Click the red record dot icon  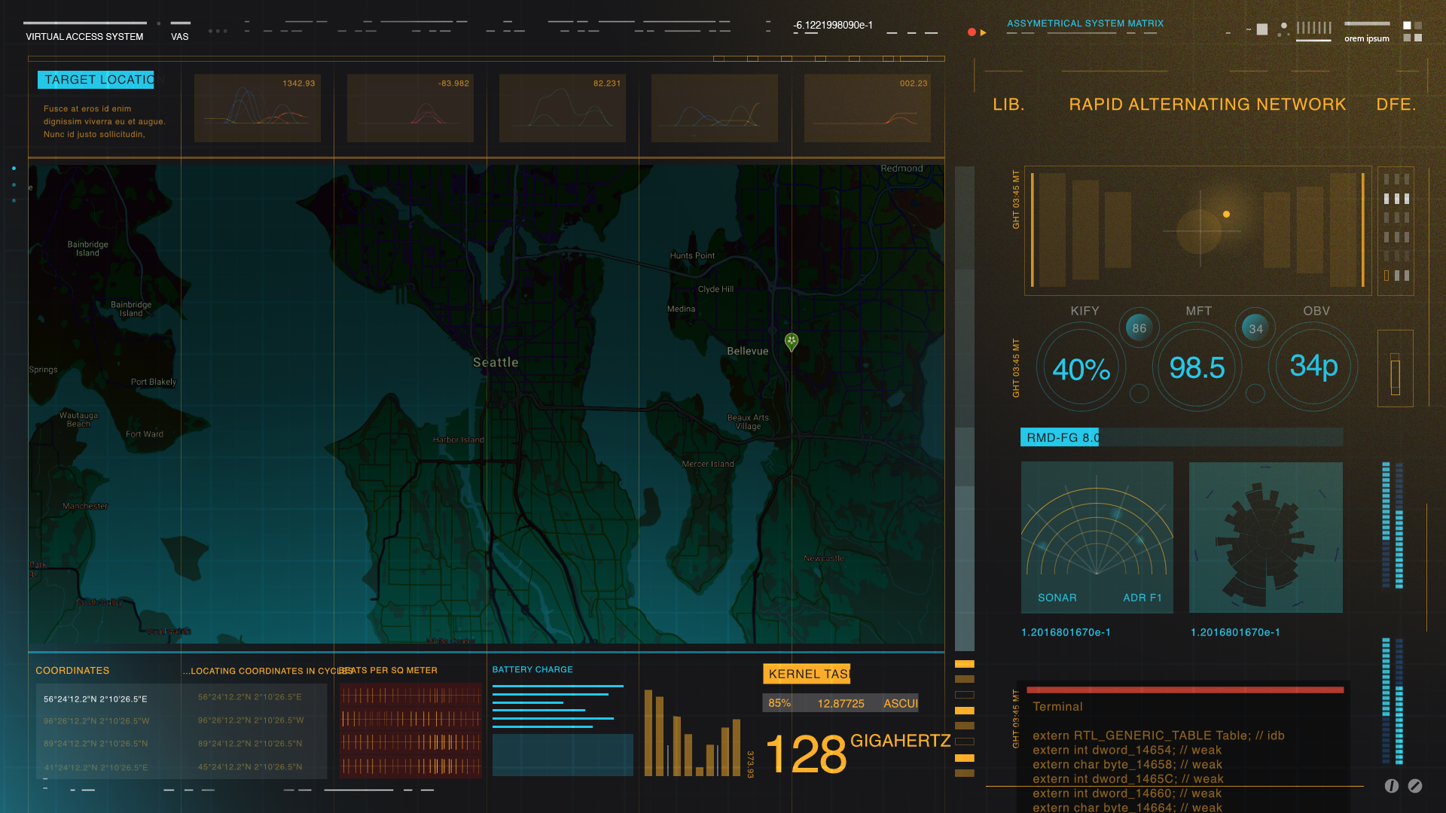972,32
